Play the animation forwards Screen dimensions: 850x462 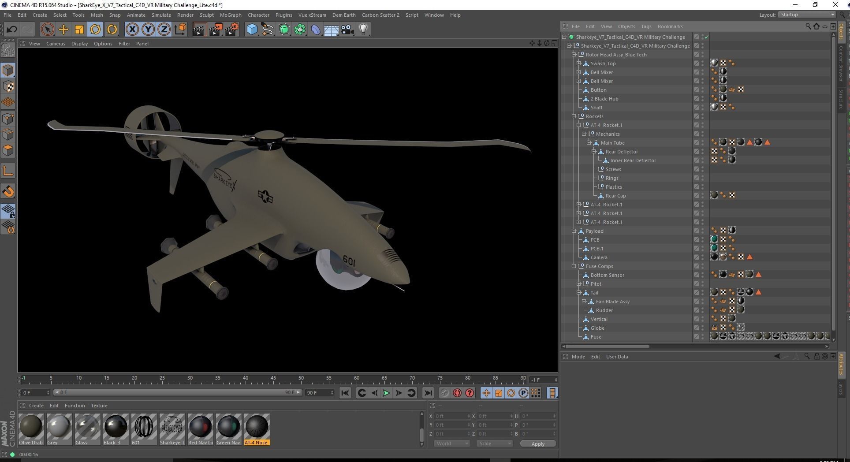386,393
